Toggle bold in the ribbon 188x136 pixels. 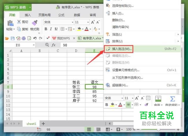[x=46, y=29]
